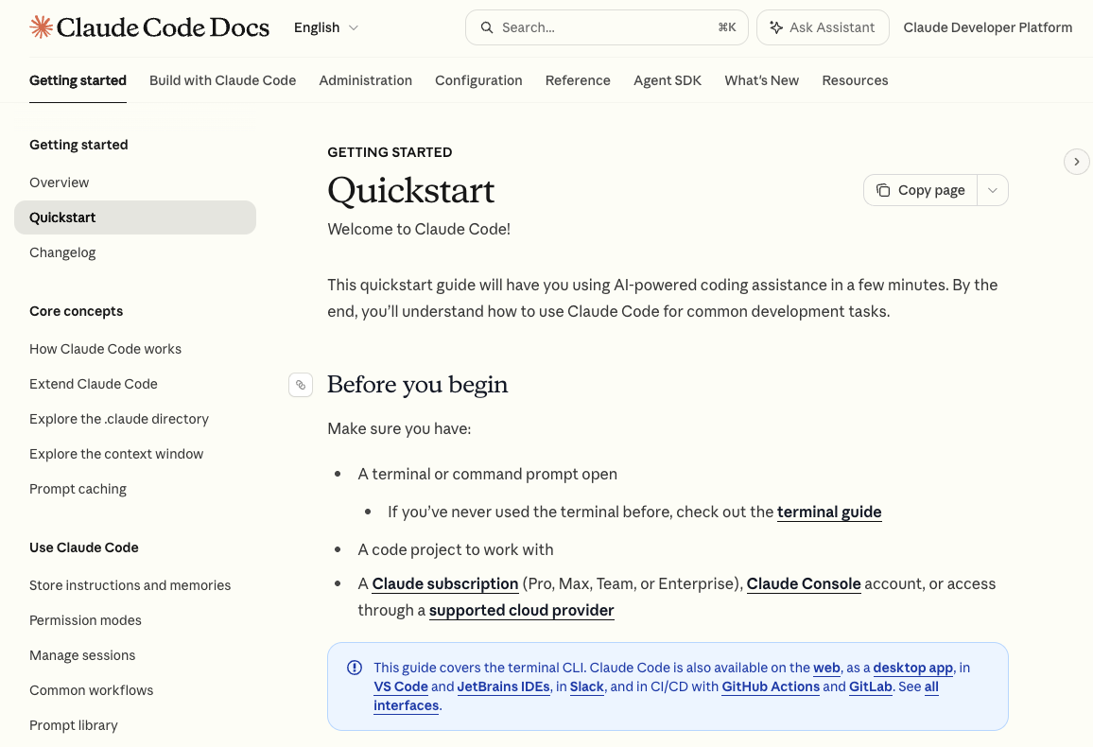
Task: Follow the terminal guide link
Action: pyautogui.click(x=829, y=512)
